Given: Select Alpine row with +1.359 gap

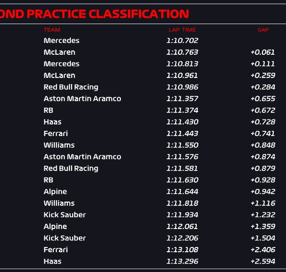Looking at the screenshot, I should pyautogui.click(x=143, y=226).
